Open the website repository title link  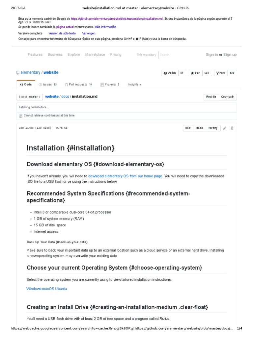click(51, 72)
